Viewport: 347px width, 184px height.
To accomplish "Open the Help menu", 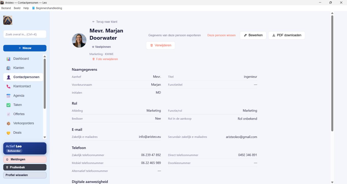I will click(x=26, y=8).
